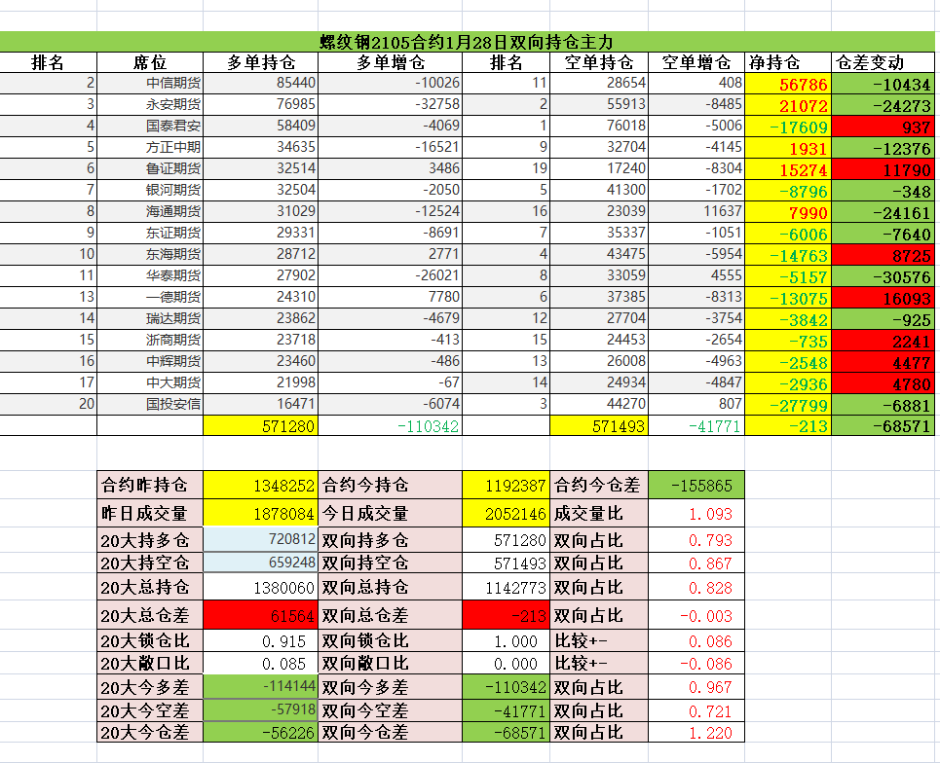The image size is (940, 763).
Task: Select the green cell -114144
Action: pos(261,686)
